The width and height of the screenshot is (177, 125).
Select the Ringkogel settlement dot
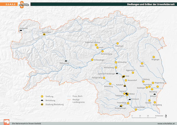154,57
